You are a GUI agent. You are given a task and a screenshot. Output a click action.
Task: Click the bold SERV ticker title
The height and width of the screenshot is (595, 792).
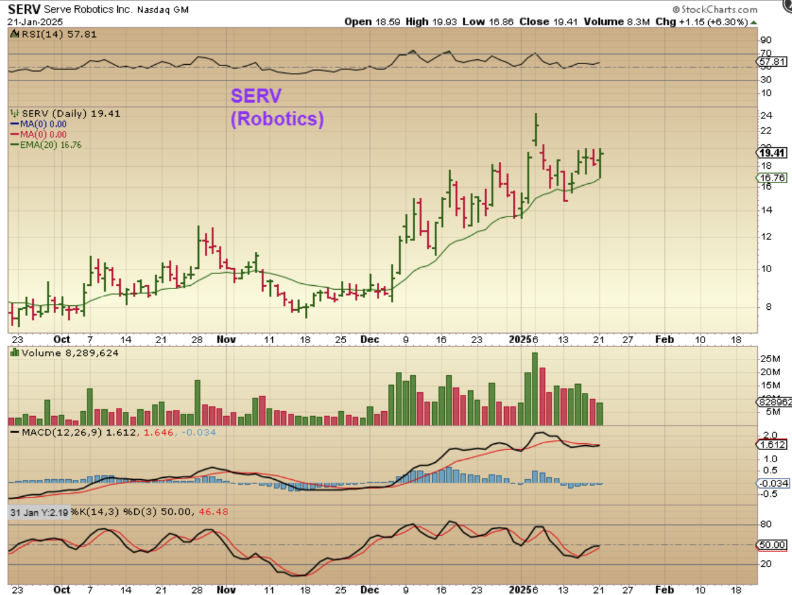24,9
